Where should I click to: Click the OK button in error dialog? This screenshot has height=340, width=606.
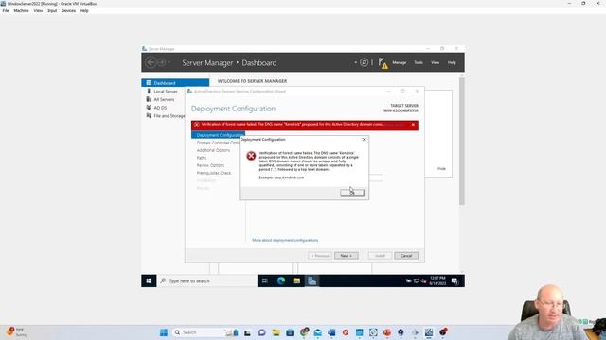352,193
